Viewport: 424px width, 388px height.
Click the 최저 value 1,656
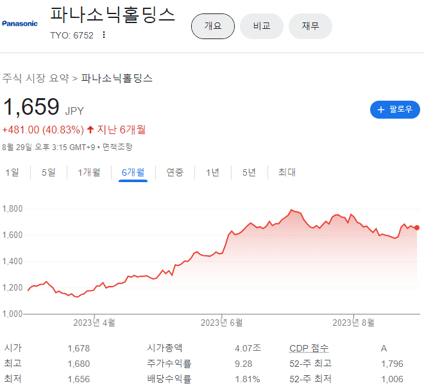pyautogui.click(x=79, y=379)
